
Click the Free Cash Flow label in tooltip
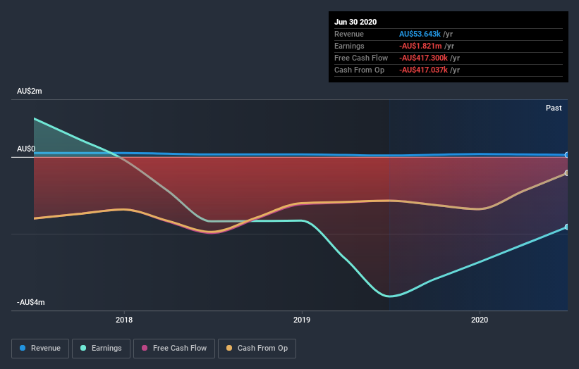tap(361, 58)
